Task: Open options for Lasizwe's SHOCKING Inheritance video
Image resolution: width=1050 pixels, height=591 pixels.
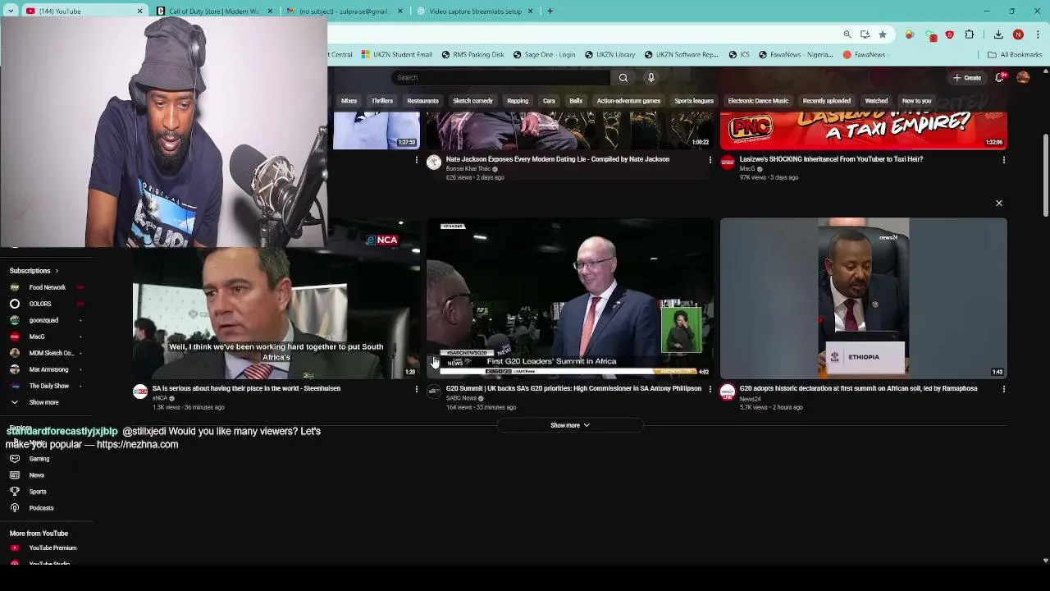Action: pos(1004,160)
